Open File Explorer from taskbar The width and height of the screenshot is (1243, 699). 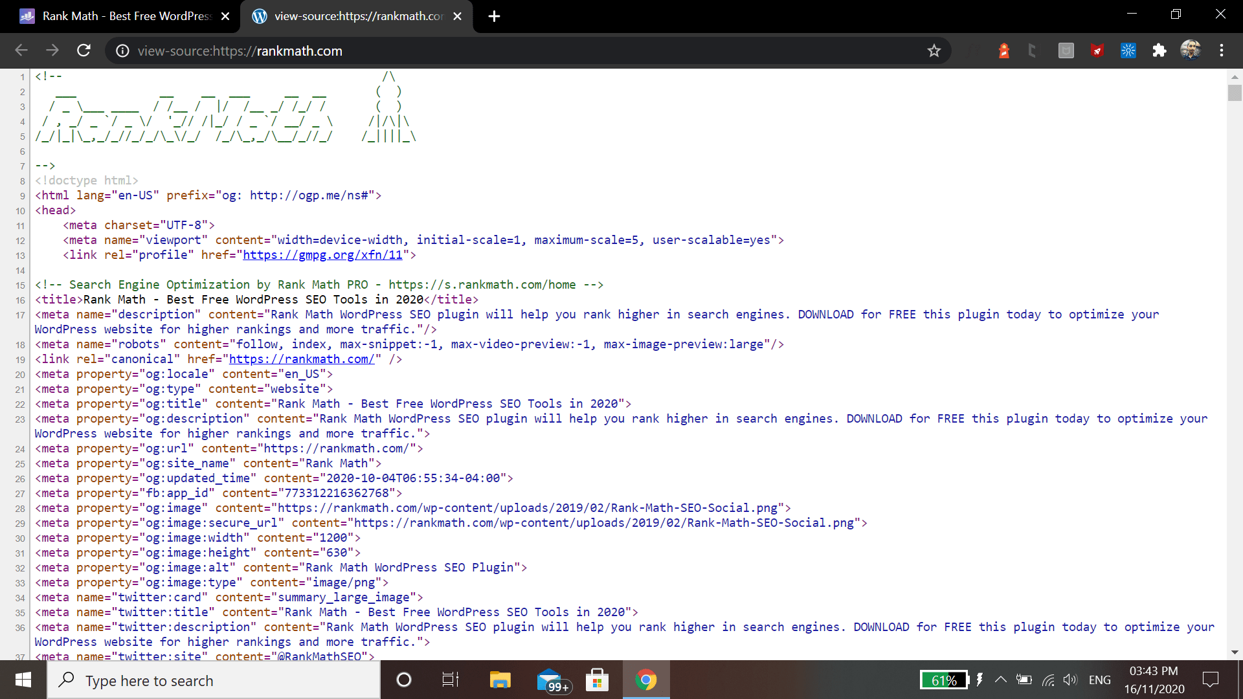tap(500, 680)
